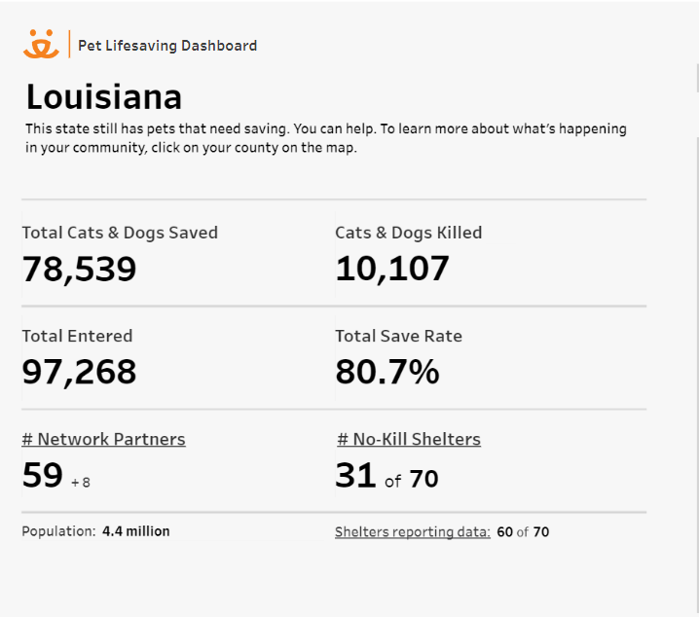
Task: Select the 31 of 70 shelters figure
Action: tap(386, 477)
